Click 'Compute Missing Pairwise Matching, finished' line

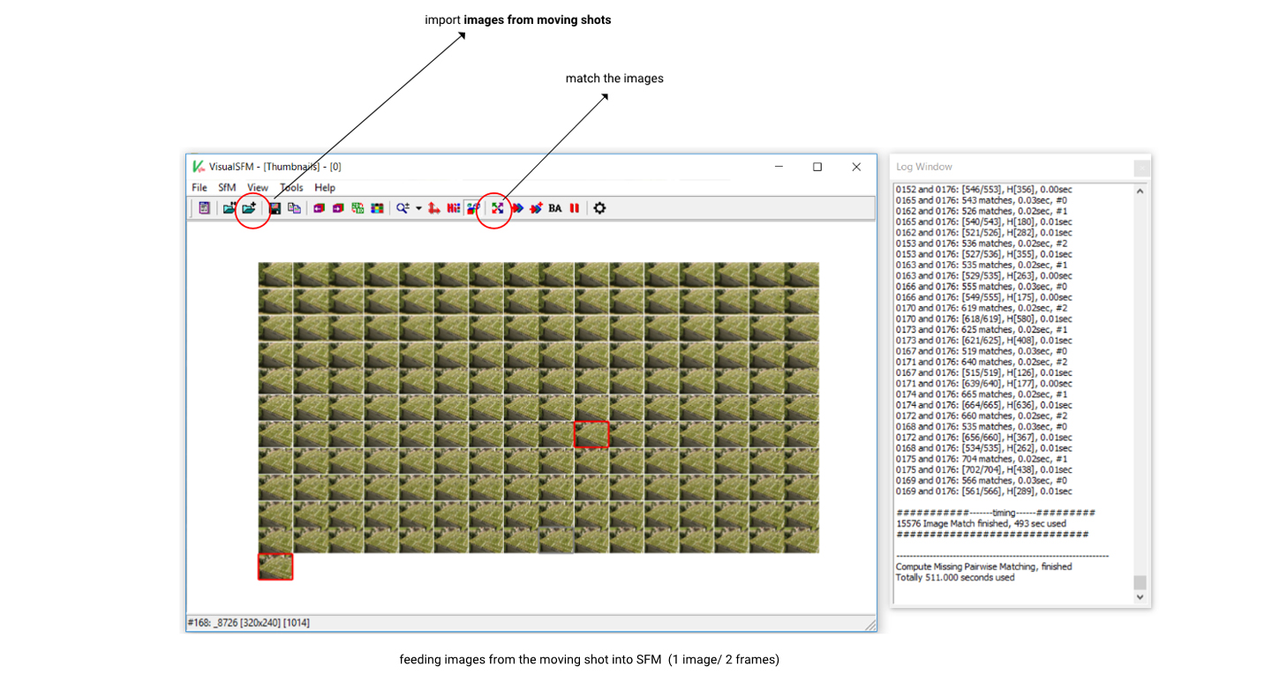[x=984, y=566]
